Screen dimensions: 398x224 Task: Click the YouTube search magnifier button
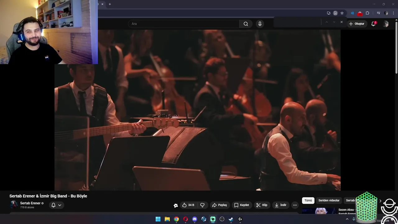pos(246,24)
